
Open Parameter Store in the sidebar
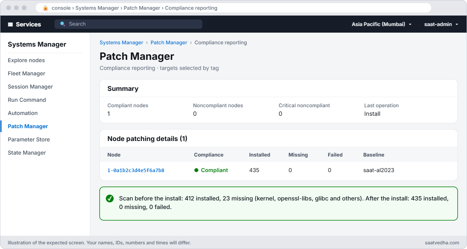pyautogui.click(x=29, y=139)
